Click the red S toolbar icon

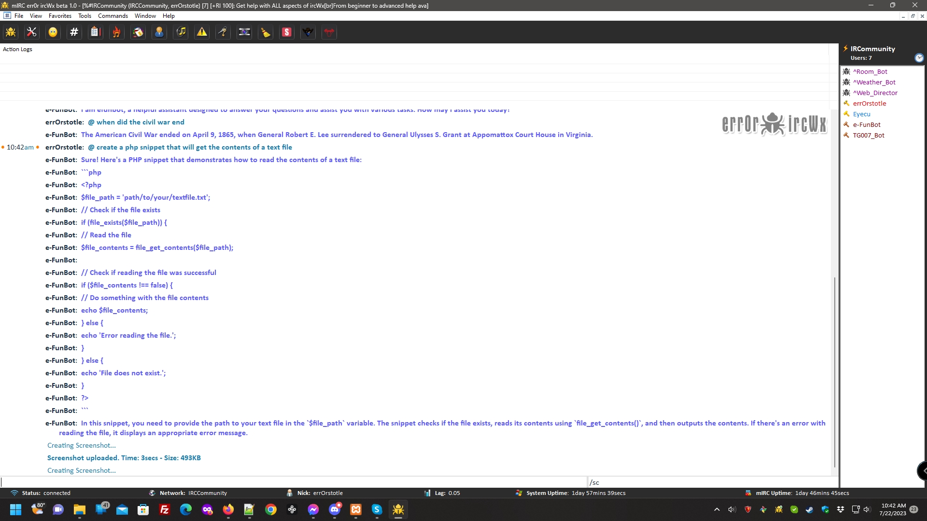tap(287, 32)
